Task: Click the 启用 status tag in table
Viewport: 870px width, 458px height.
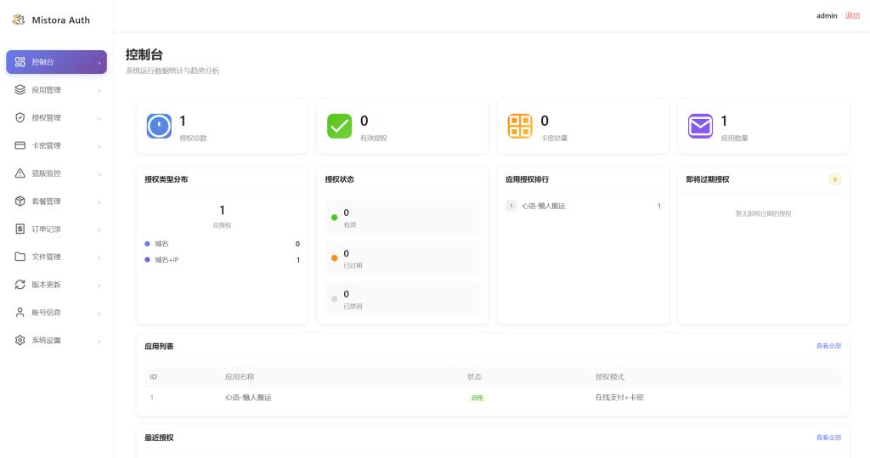Action: pyautogui.click(x=477, y=398)
